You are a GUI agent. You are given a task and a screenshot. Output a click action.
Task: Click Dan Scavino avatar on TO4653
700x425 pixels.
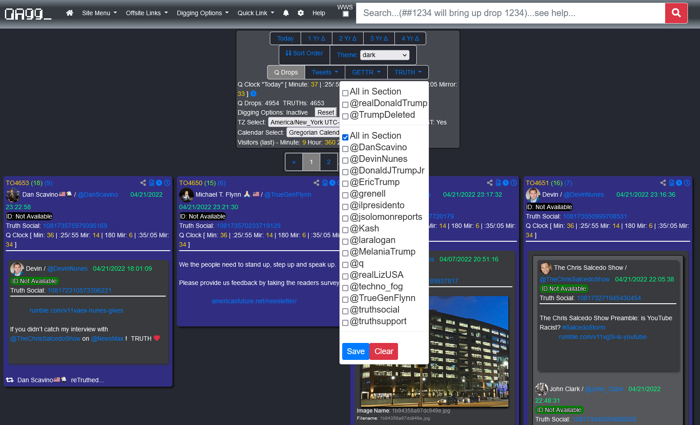(13, 195)
